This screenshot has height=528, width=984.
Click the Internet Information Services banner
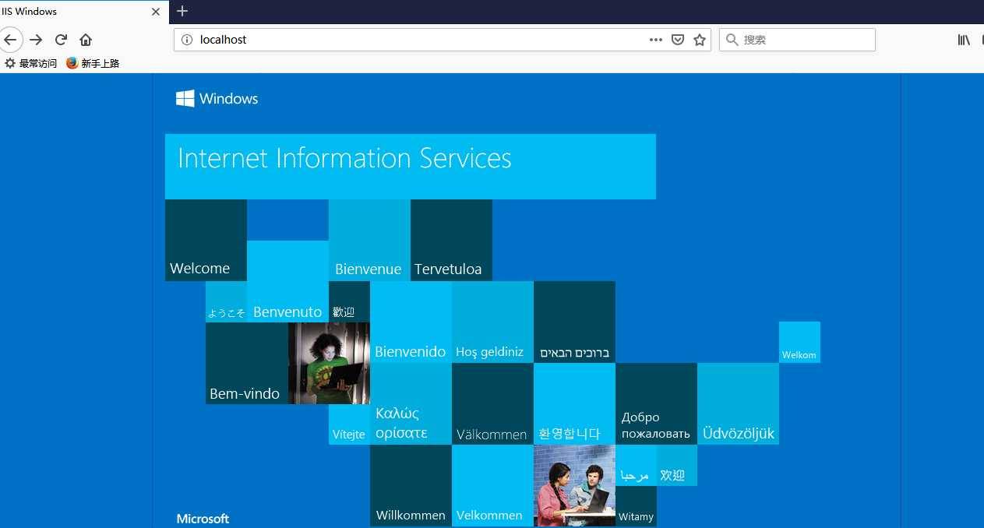click(x=411, y=167)
